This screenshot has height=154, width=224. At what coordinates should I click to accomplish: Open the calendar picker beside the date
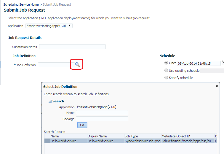pos(223,63)
